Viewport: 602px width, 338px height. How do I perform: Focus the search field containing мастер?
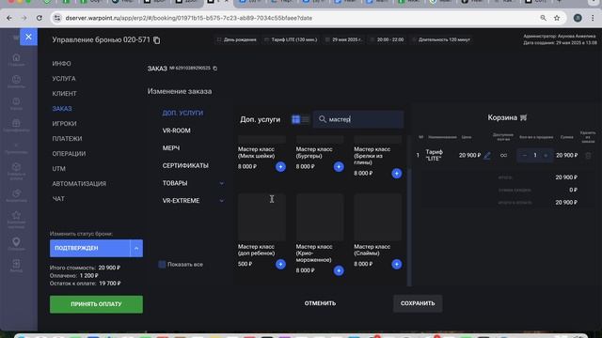pyautogui.click(x=358, y=119)
